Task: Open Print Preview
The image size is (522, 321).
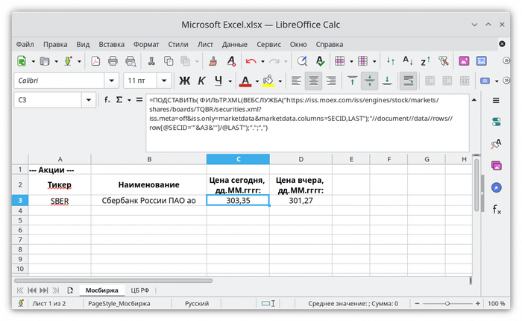Action: pos(130,61)
